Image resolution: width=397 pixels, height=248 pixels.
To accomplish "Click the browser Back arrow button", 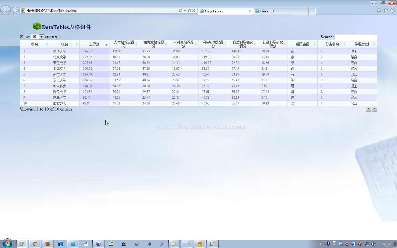I will click(x=6, y=10).
